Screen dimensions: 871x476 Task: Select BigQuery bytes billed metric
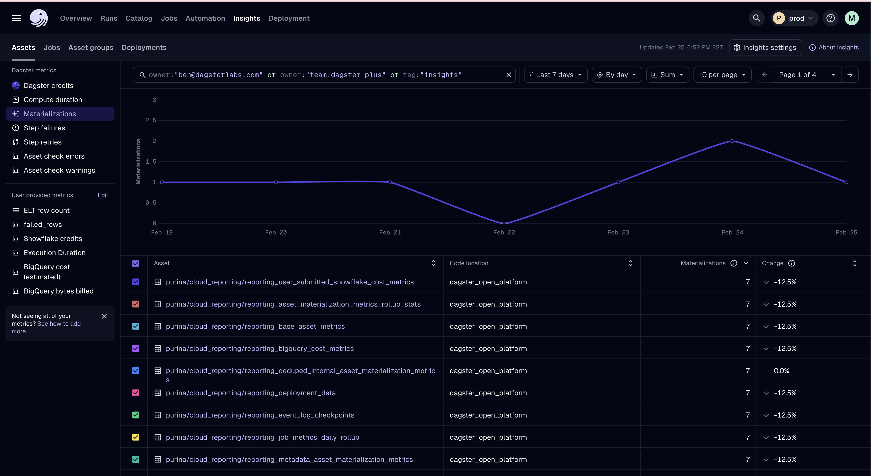[x=60, y=291]
